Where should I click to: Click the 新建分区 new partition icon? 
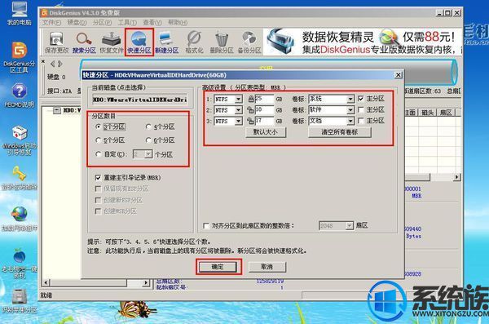166,42
